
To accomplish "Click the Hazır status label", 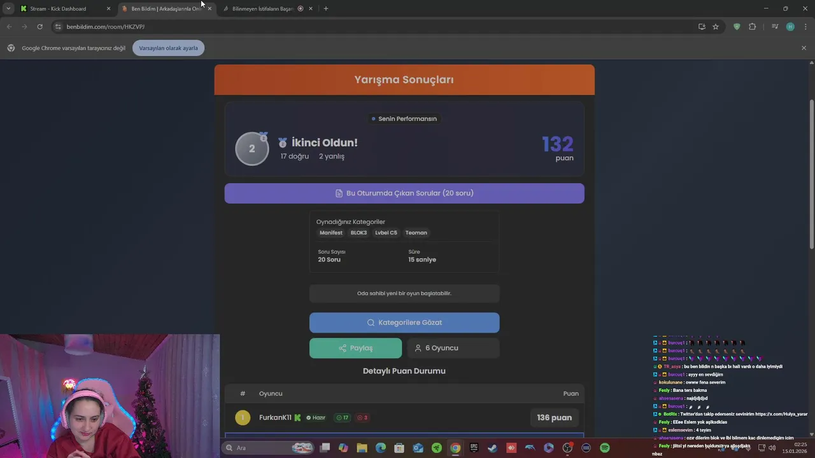I will click(316, 418).
